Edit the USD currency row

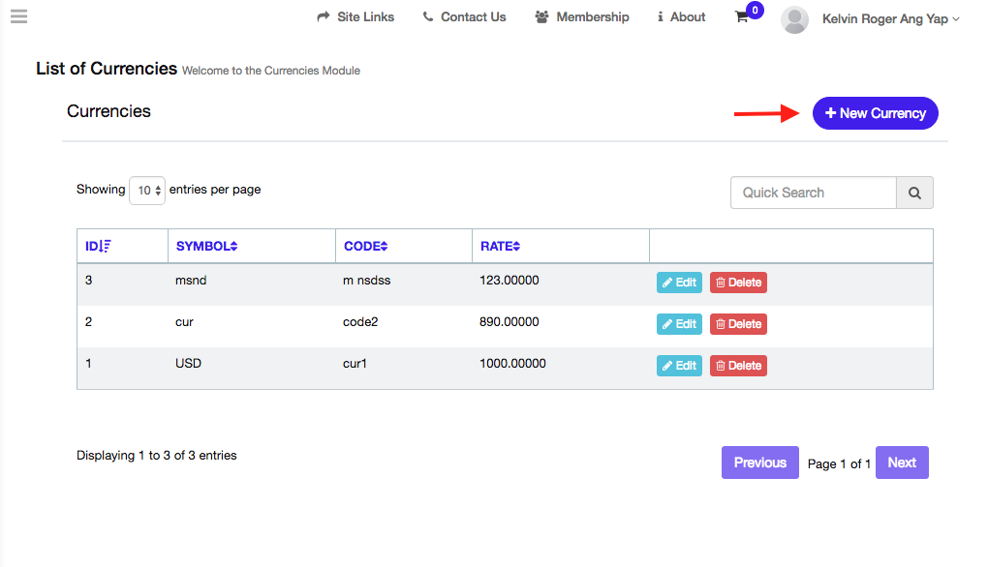click(679, 366)
